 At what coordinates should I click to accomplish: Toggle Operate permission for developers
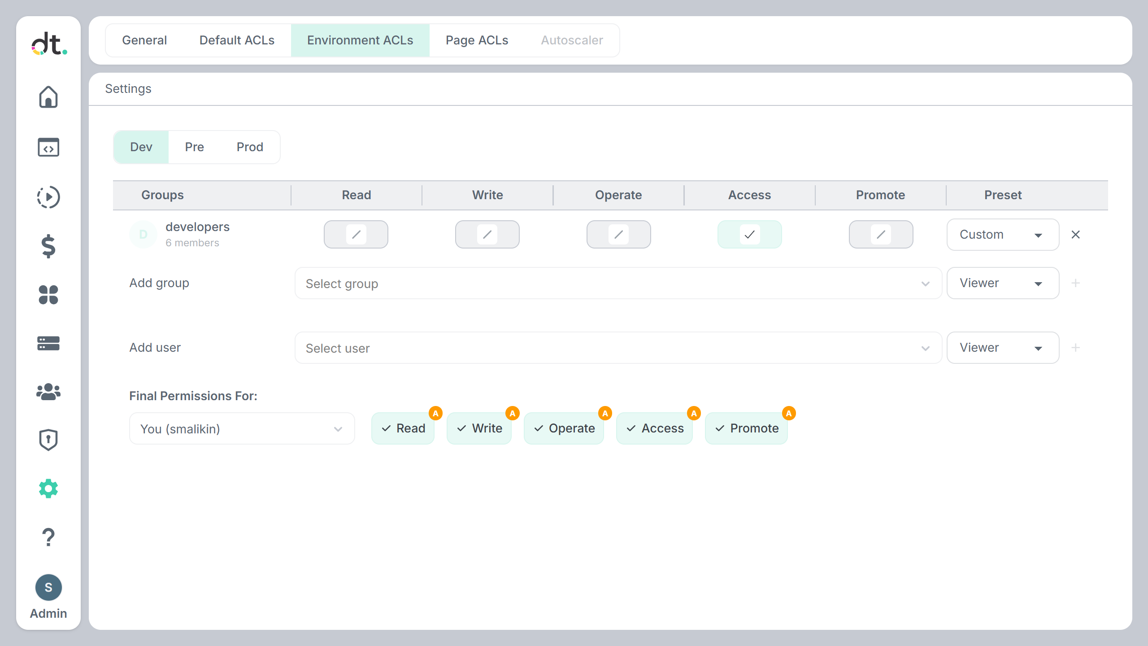coord(619,234)
